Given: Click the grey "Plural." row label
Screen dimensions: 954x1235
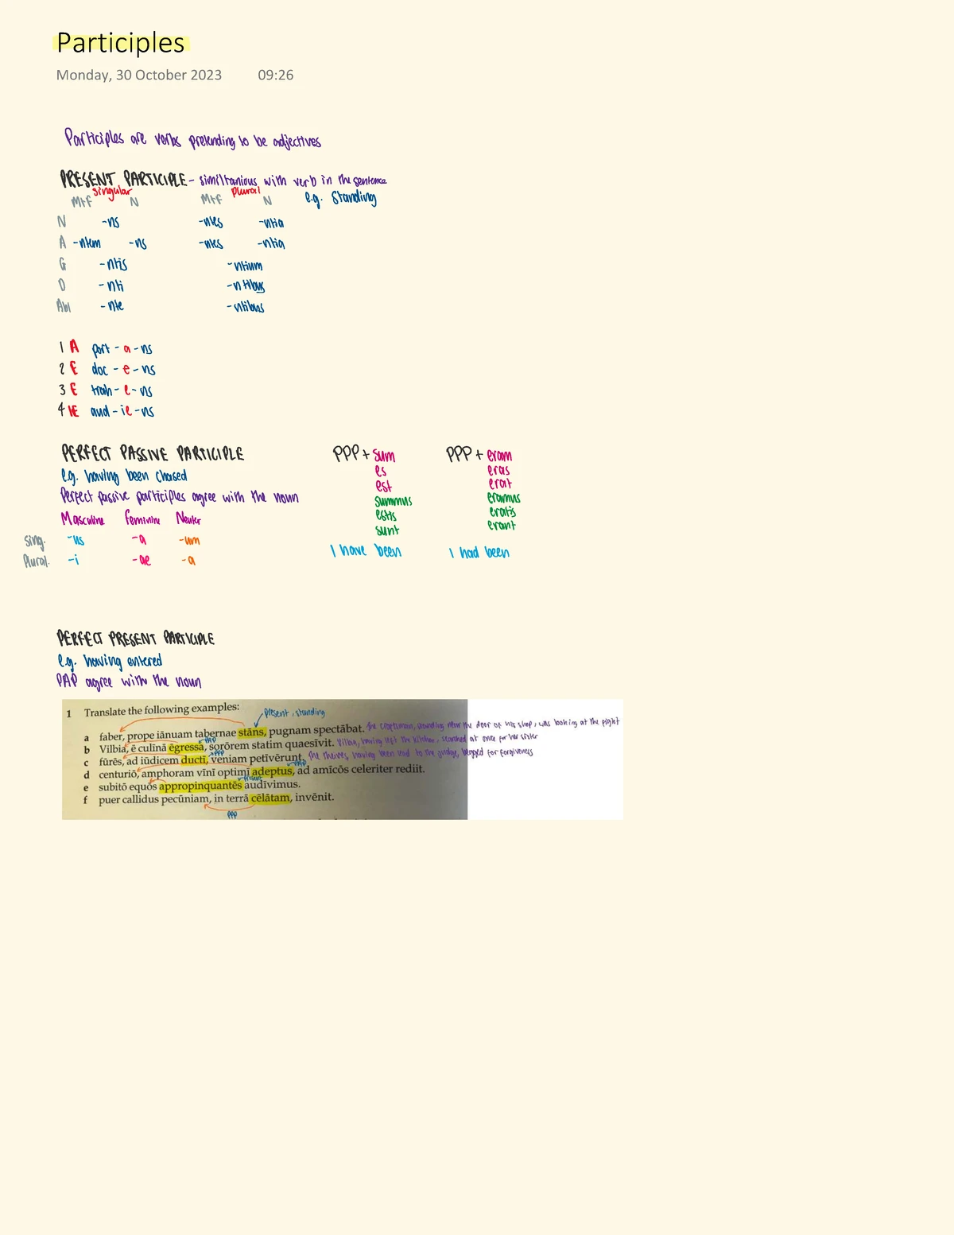Looking at the screenshot, I should pos(37,561).
